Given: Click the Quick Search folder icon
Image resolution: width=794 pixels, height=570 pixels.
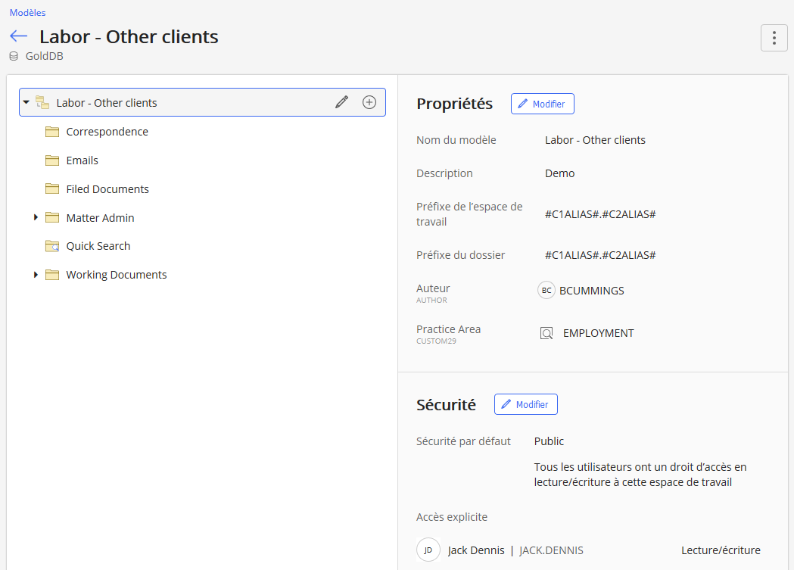Looking at the screenshot, I should click(52, 246).
